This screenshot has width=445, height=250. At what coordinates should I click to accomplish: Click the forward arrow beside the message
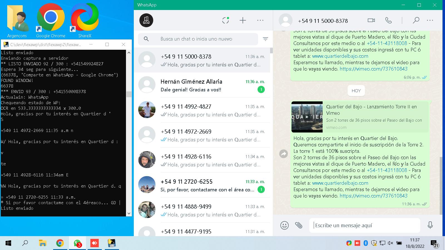(283, 154)
